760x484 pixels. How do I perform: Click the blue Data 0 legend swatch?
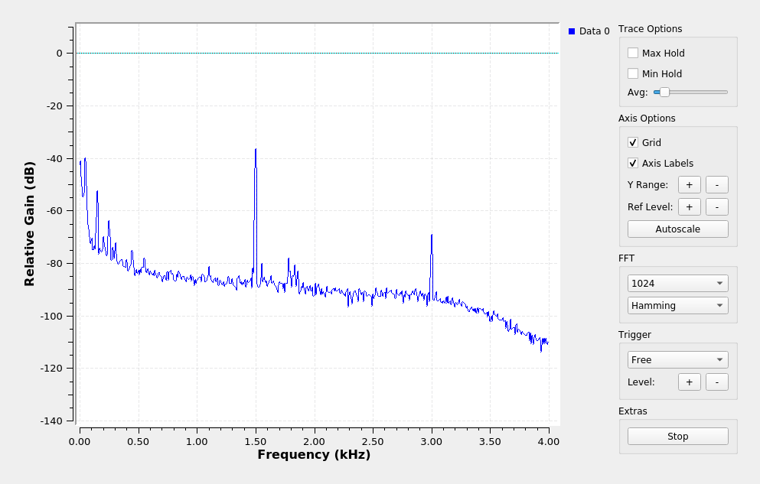tap(572, 31)
